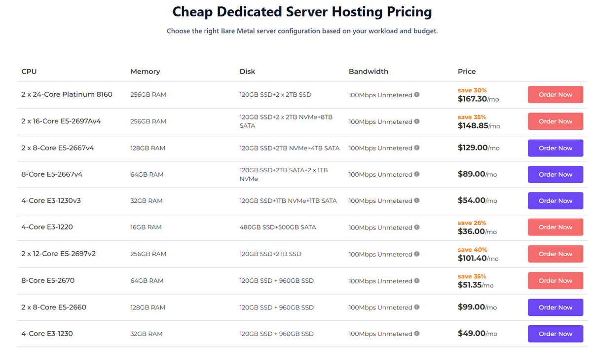592x348 pixels.
Task: Click the Price column header
Action: pos(467,72)
